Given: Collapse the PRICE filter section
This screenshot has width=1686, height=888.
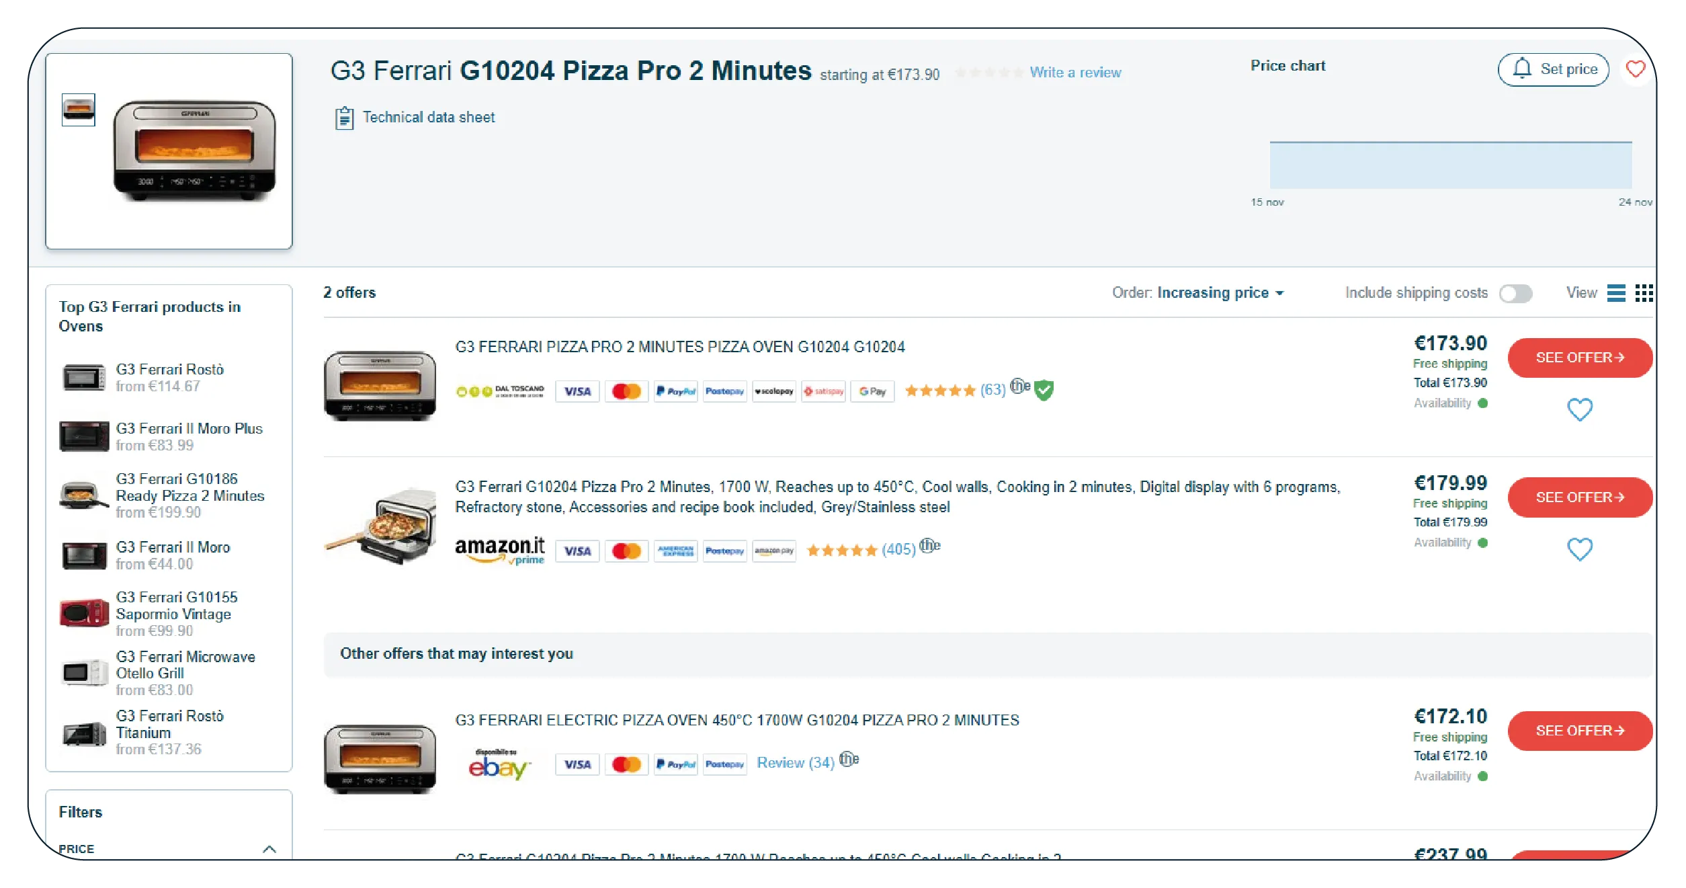Looking at the screenshot, I should pos(269,849).
